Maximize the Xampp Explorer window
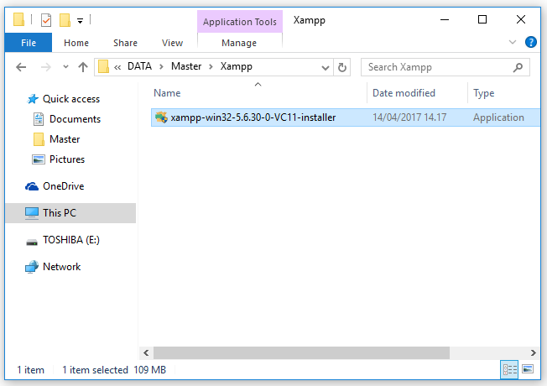 482,19
